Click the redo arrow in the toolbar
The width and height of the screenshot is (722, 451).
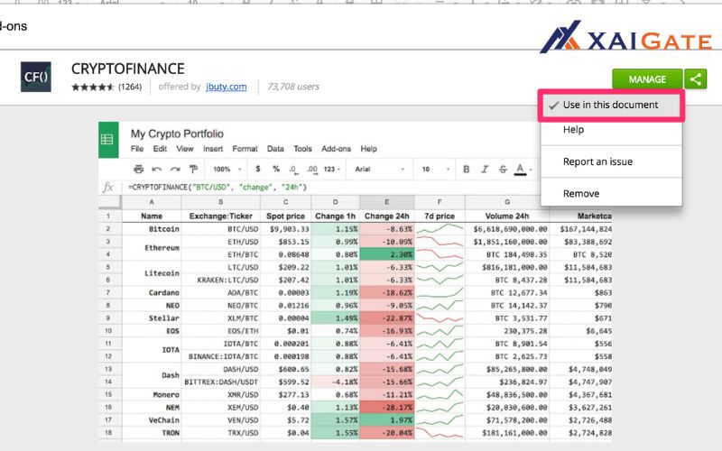pyautogui.click(x=175, y=169)
